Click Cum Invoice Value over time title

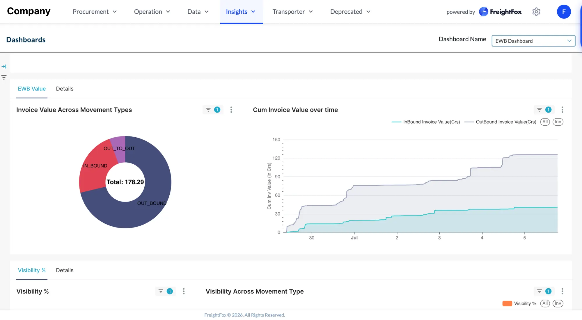tap(295, 110)
